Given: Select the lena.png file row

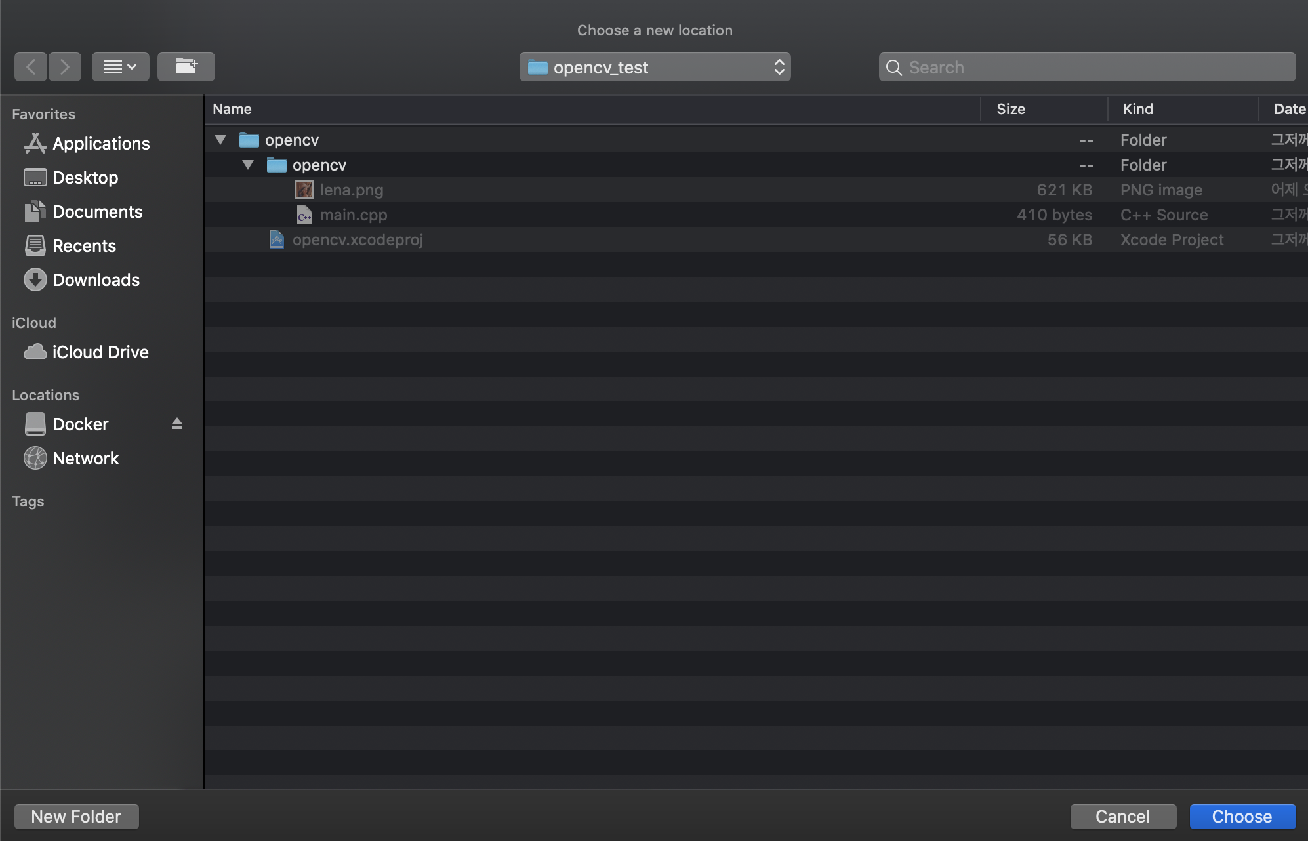Looking at the screenshot, I should tap(756, 190).
